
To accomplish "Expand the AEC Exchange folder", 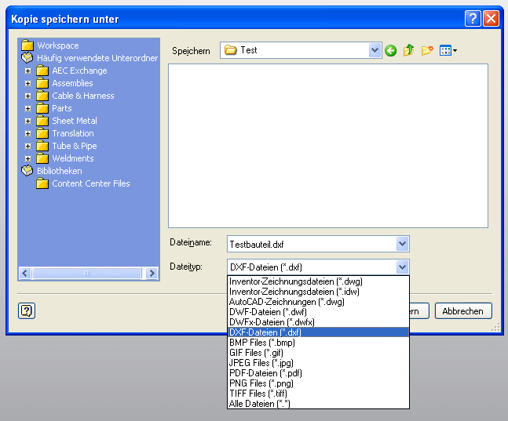I will point(28,71).
